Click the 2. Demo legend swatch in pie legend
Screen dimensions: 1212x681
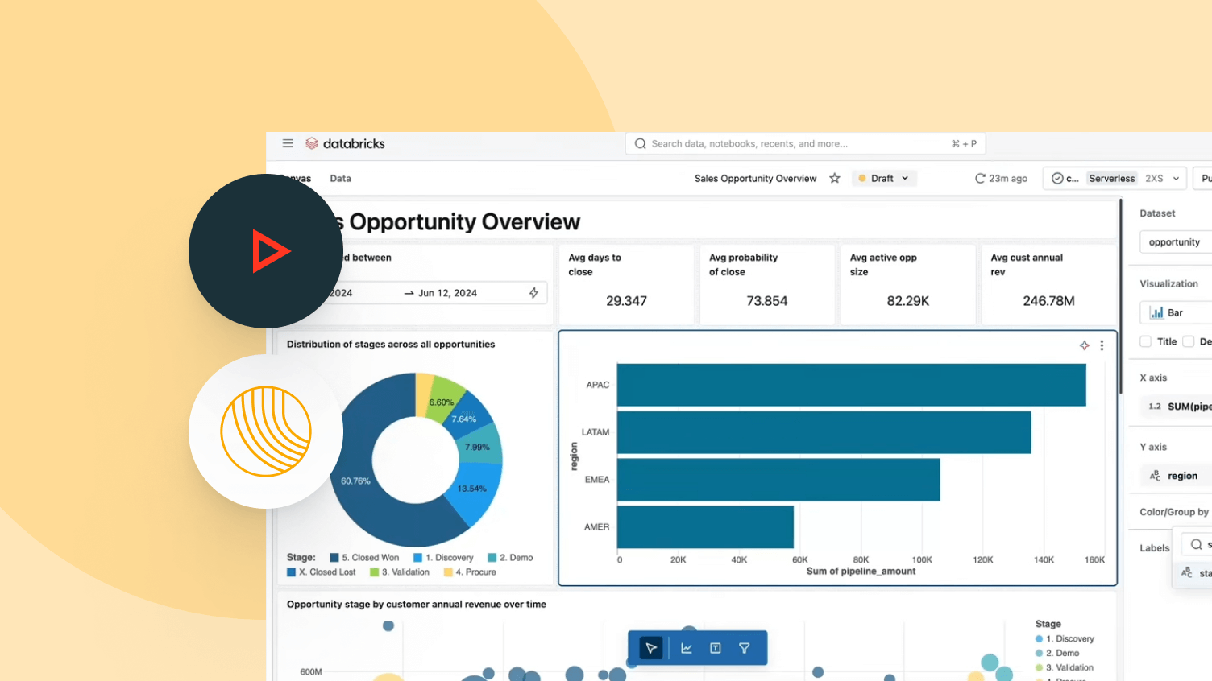tap(492, 558)
